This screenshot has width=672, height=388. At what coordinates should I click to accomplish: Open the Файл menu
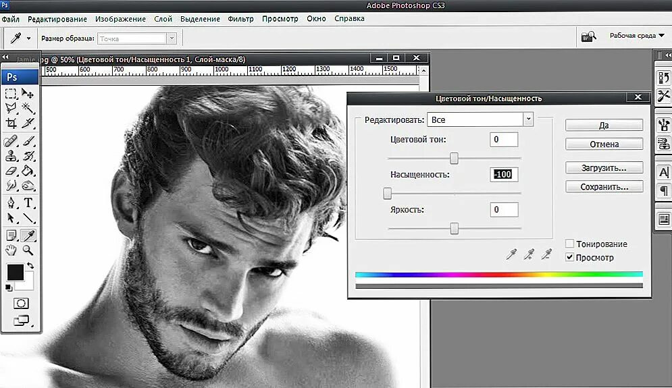click(10, 20)
